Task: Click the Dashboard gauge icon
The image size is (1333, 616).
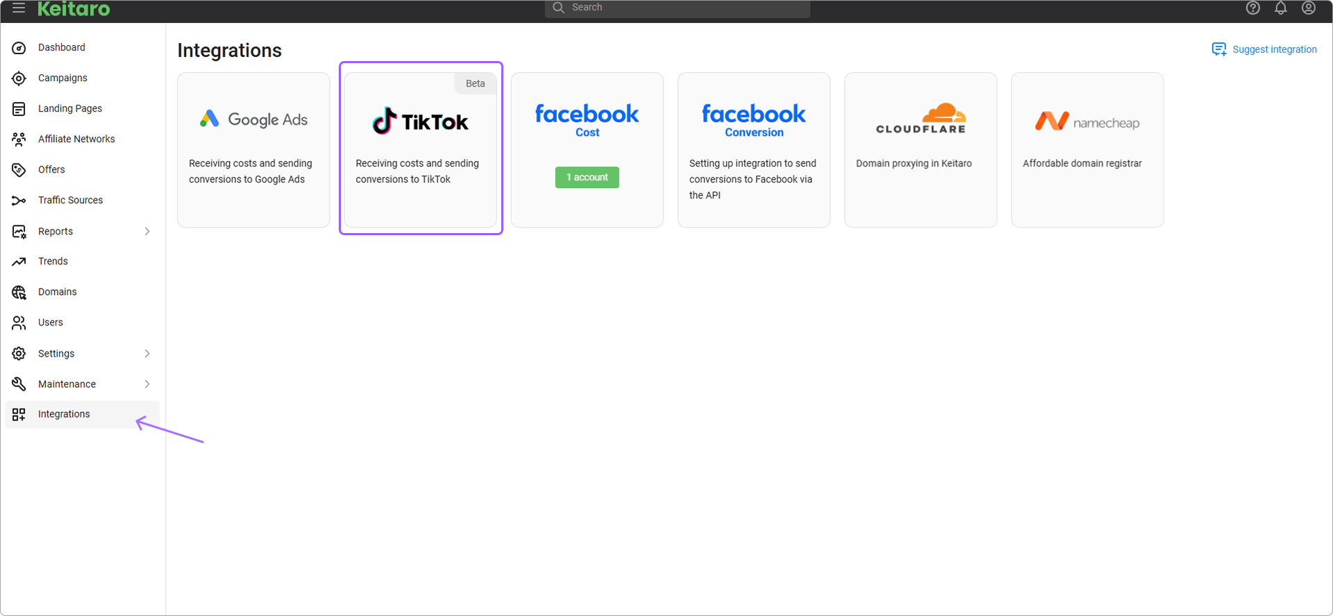Action: point(19,48)
